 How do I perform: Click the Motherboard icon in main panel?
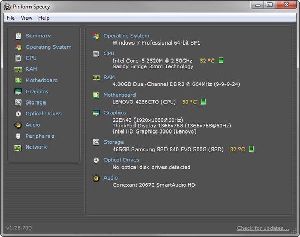point(96,95)
